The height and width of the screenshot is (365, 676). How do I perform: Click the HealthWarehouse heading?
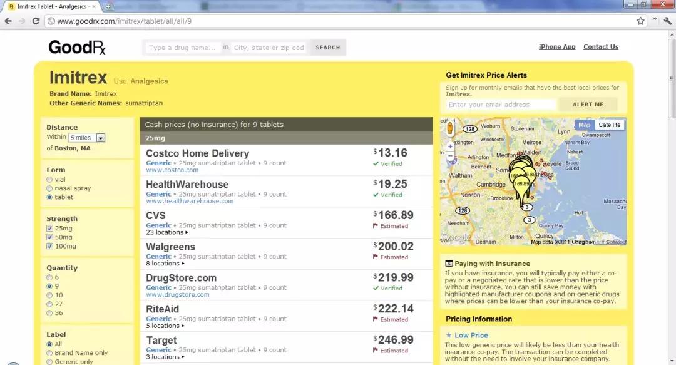click(x=187, y=184)
